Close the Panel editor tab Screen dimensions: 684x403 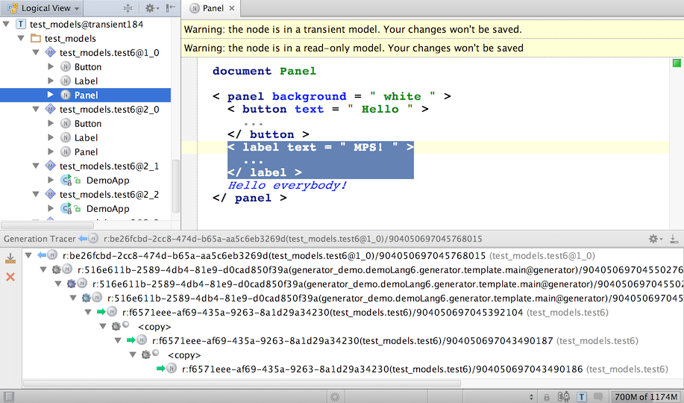pos(232,9)
